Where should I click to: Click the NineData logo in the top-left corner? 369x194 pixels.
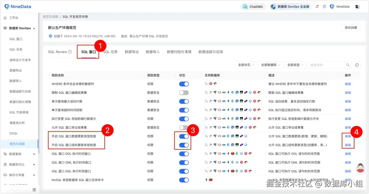[17, 6]
